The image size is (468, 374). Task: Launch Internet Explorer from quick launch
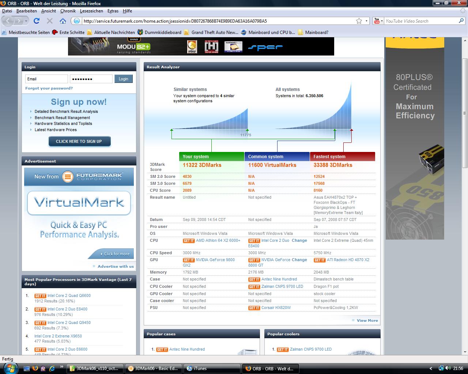click(x=52, y=368)
